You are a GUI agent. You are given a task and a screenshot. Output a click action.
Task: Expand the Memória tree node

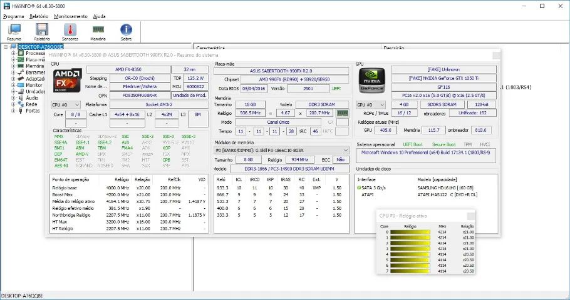tap(13, 66)
